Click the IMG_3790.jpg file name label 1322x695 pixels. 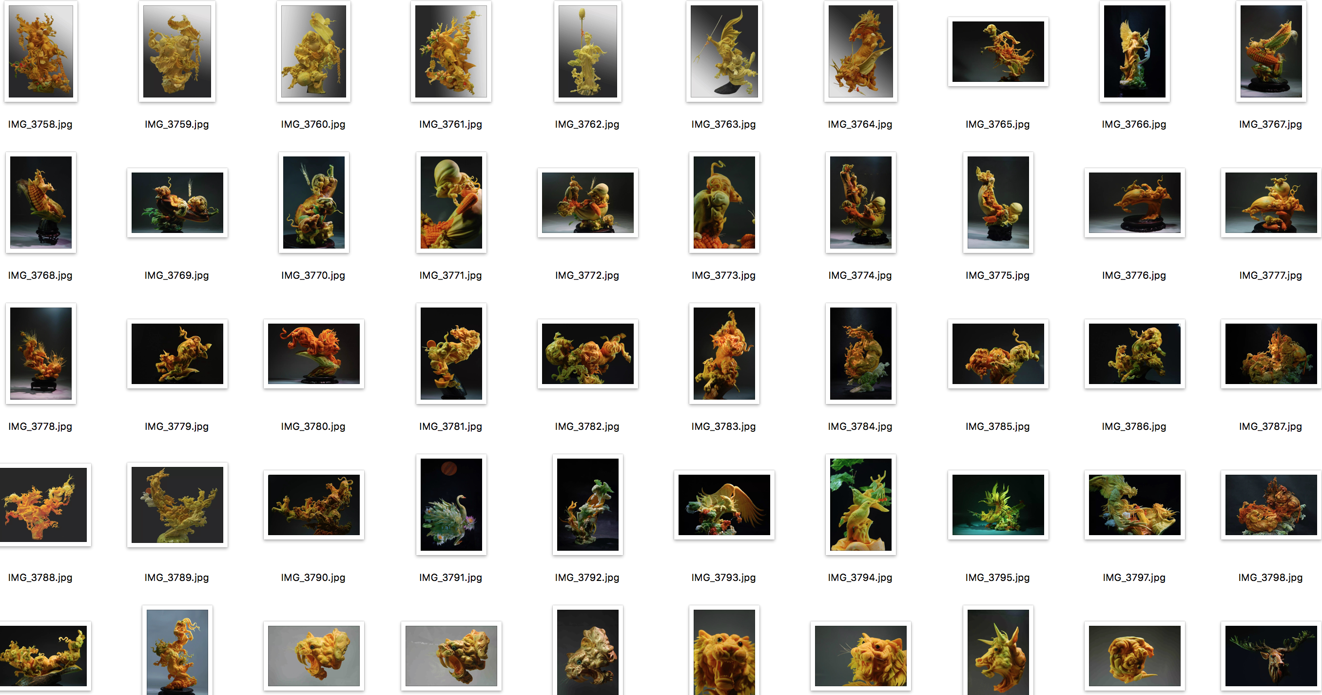click(x=313, y=578)
